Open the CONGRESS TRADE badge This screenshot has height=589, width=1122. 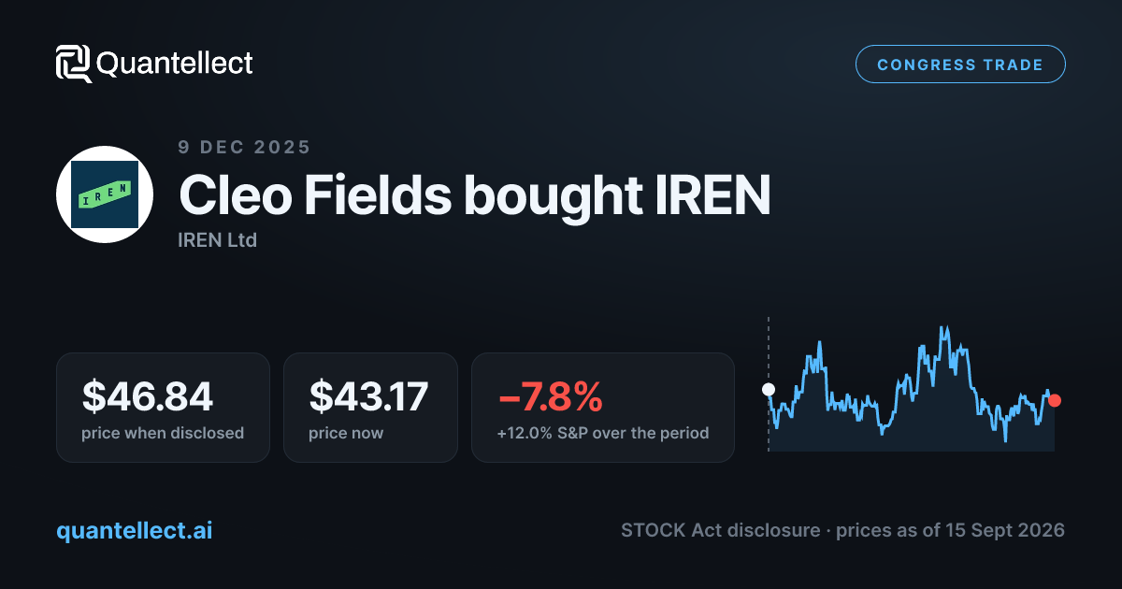point(960,65)
